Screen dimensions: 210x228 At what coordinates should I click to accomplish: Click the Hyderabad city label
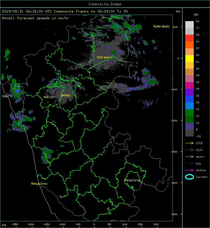[x=161, y=26]
